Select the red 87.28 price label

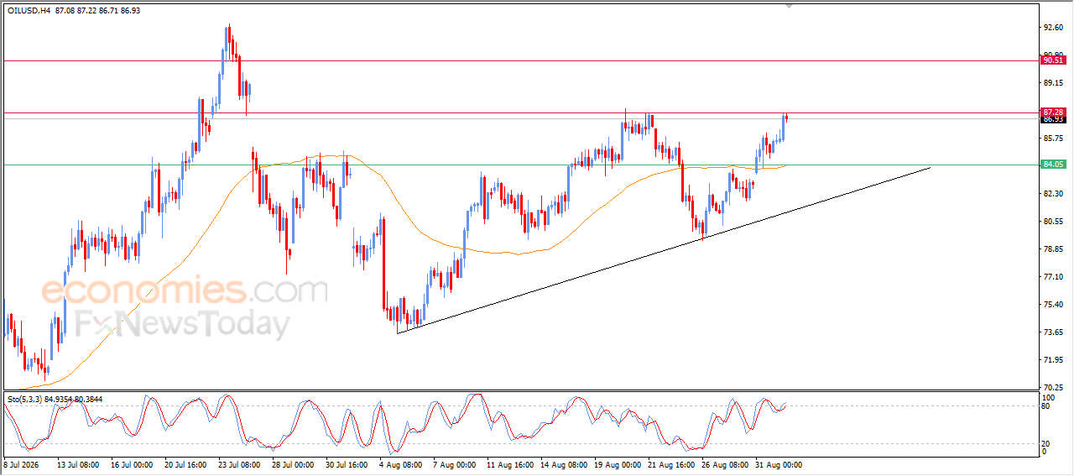click(x=1053, y=112)
